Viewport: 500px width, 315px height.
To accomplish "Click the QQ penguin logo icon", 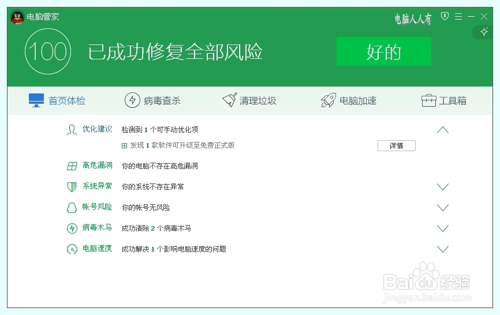I will (x=17, y=17).
